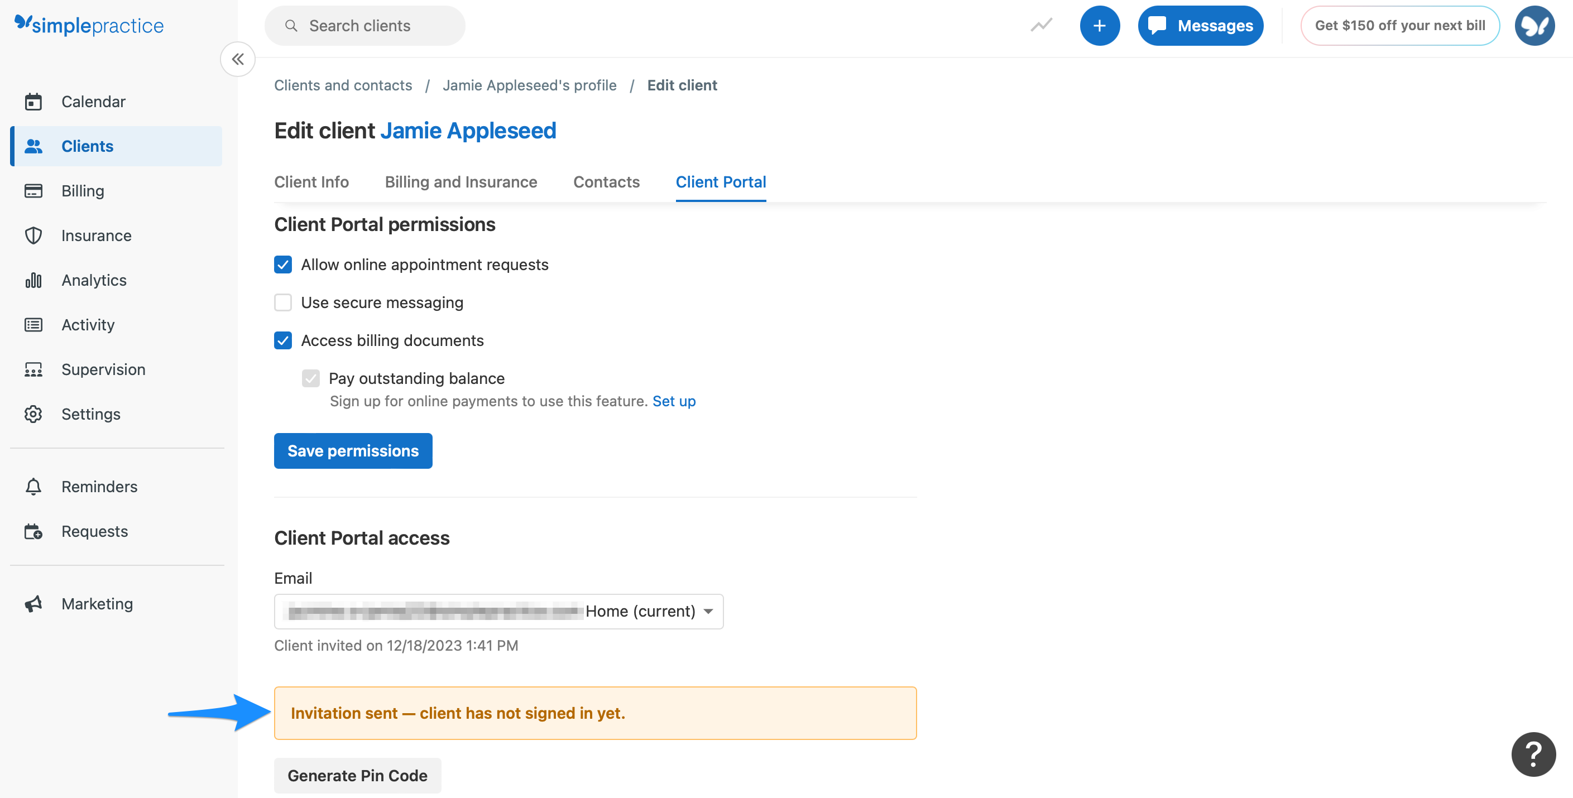Open Settings via the gear icon
Image resolution: width=1573 pixels, height=798 pixels.
click(x=33, y=414)
